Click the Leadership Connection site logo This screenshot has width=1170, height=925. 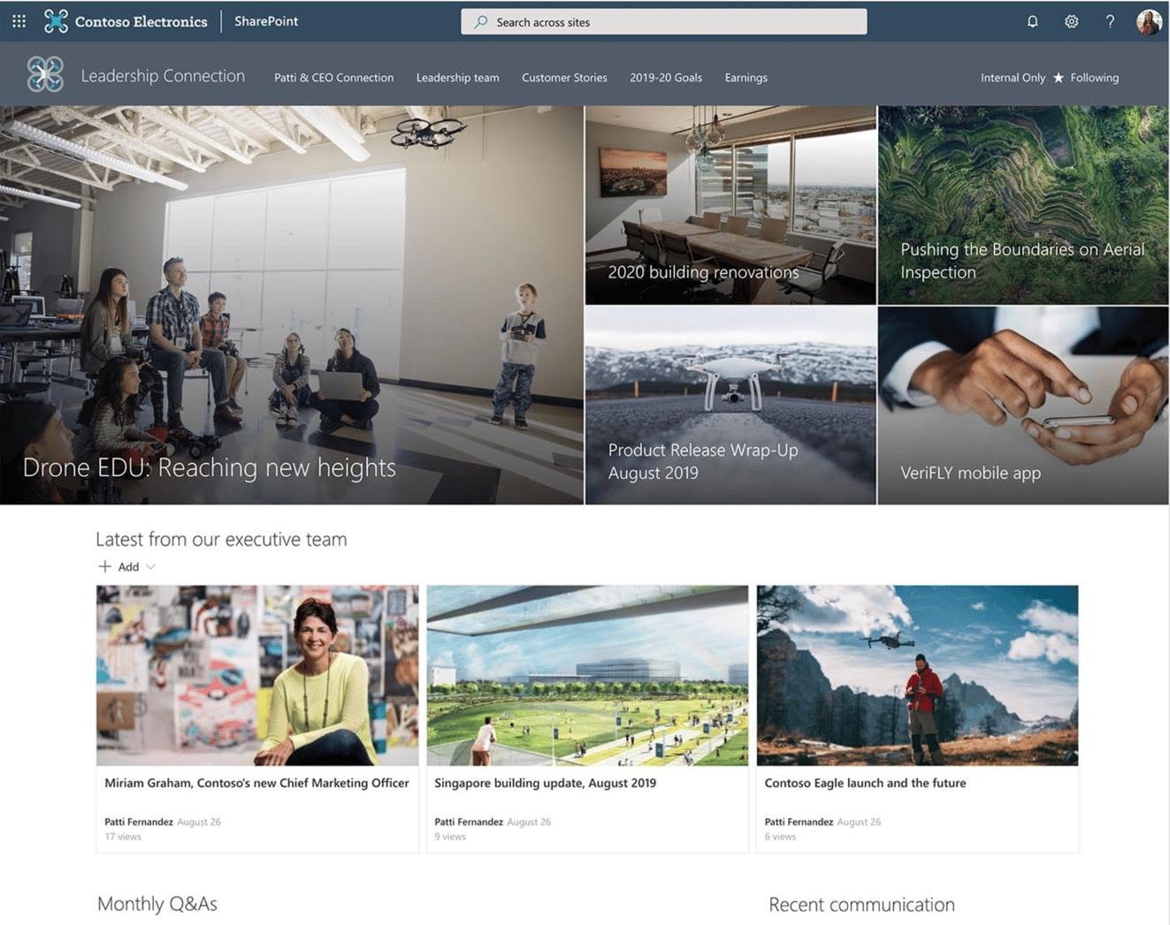(44, 74)
